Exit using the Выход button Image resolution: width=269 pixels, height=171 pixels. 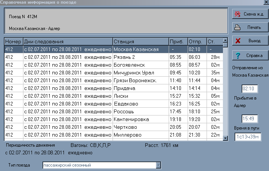pyautogui.click(x=250, y=41)
